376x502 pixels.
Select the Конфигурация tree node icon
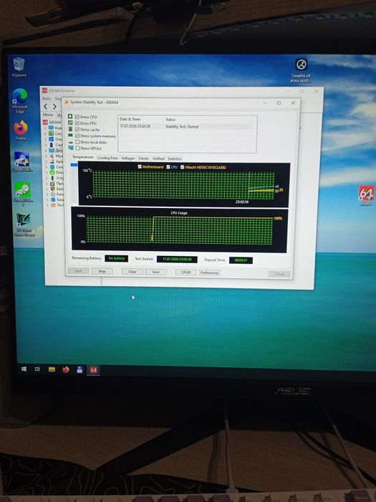tap(53, 194)
